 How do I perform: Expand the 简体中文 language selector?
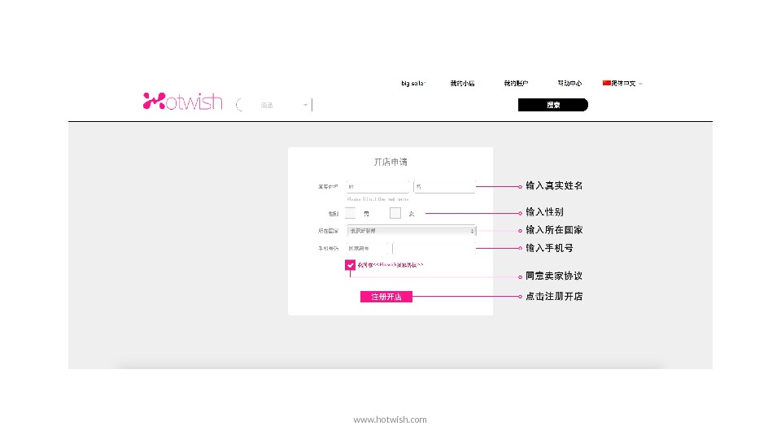click(622, 83)
